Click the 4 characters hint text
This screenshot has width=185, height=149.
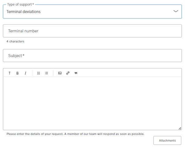click(15, 41)
